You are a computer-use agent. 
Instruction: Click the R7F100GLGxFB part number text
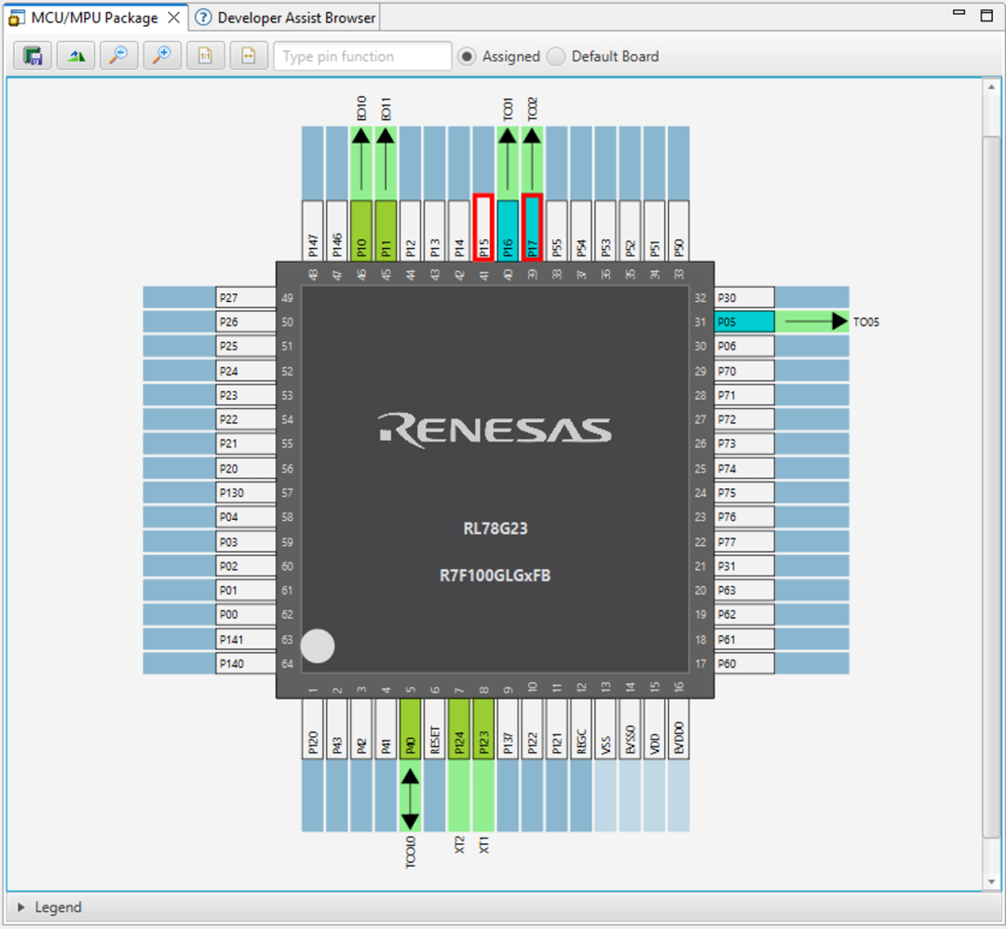pos(495,575)
